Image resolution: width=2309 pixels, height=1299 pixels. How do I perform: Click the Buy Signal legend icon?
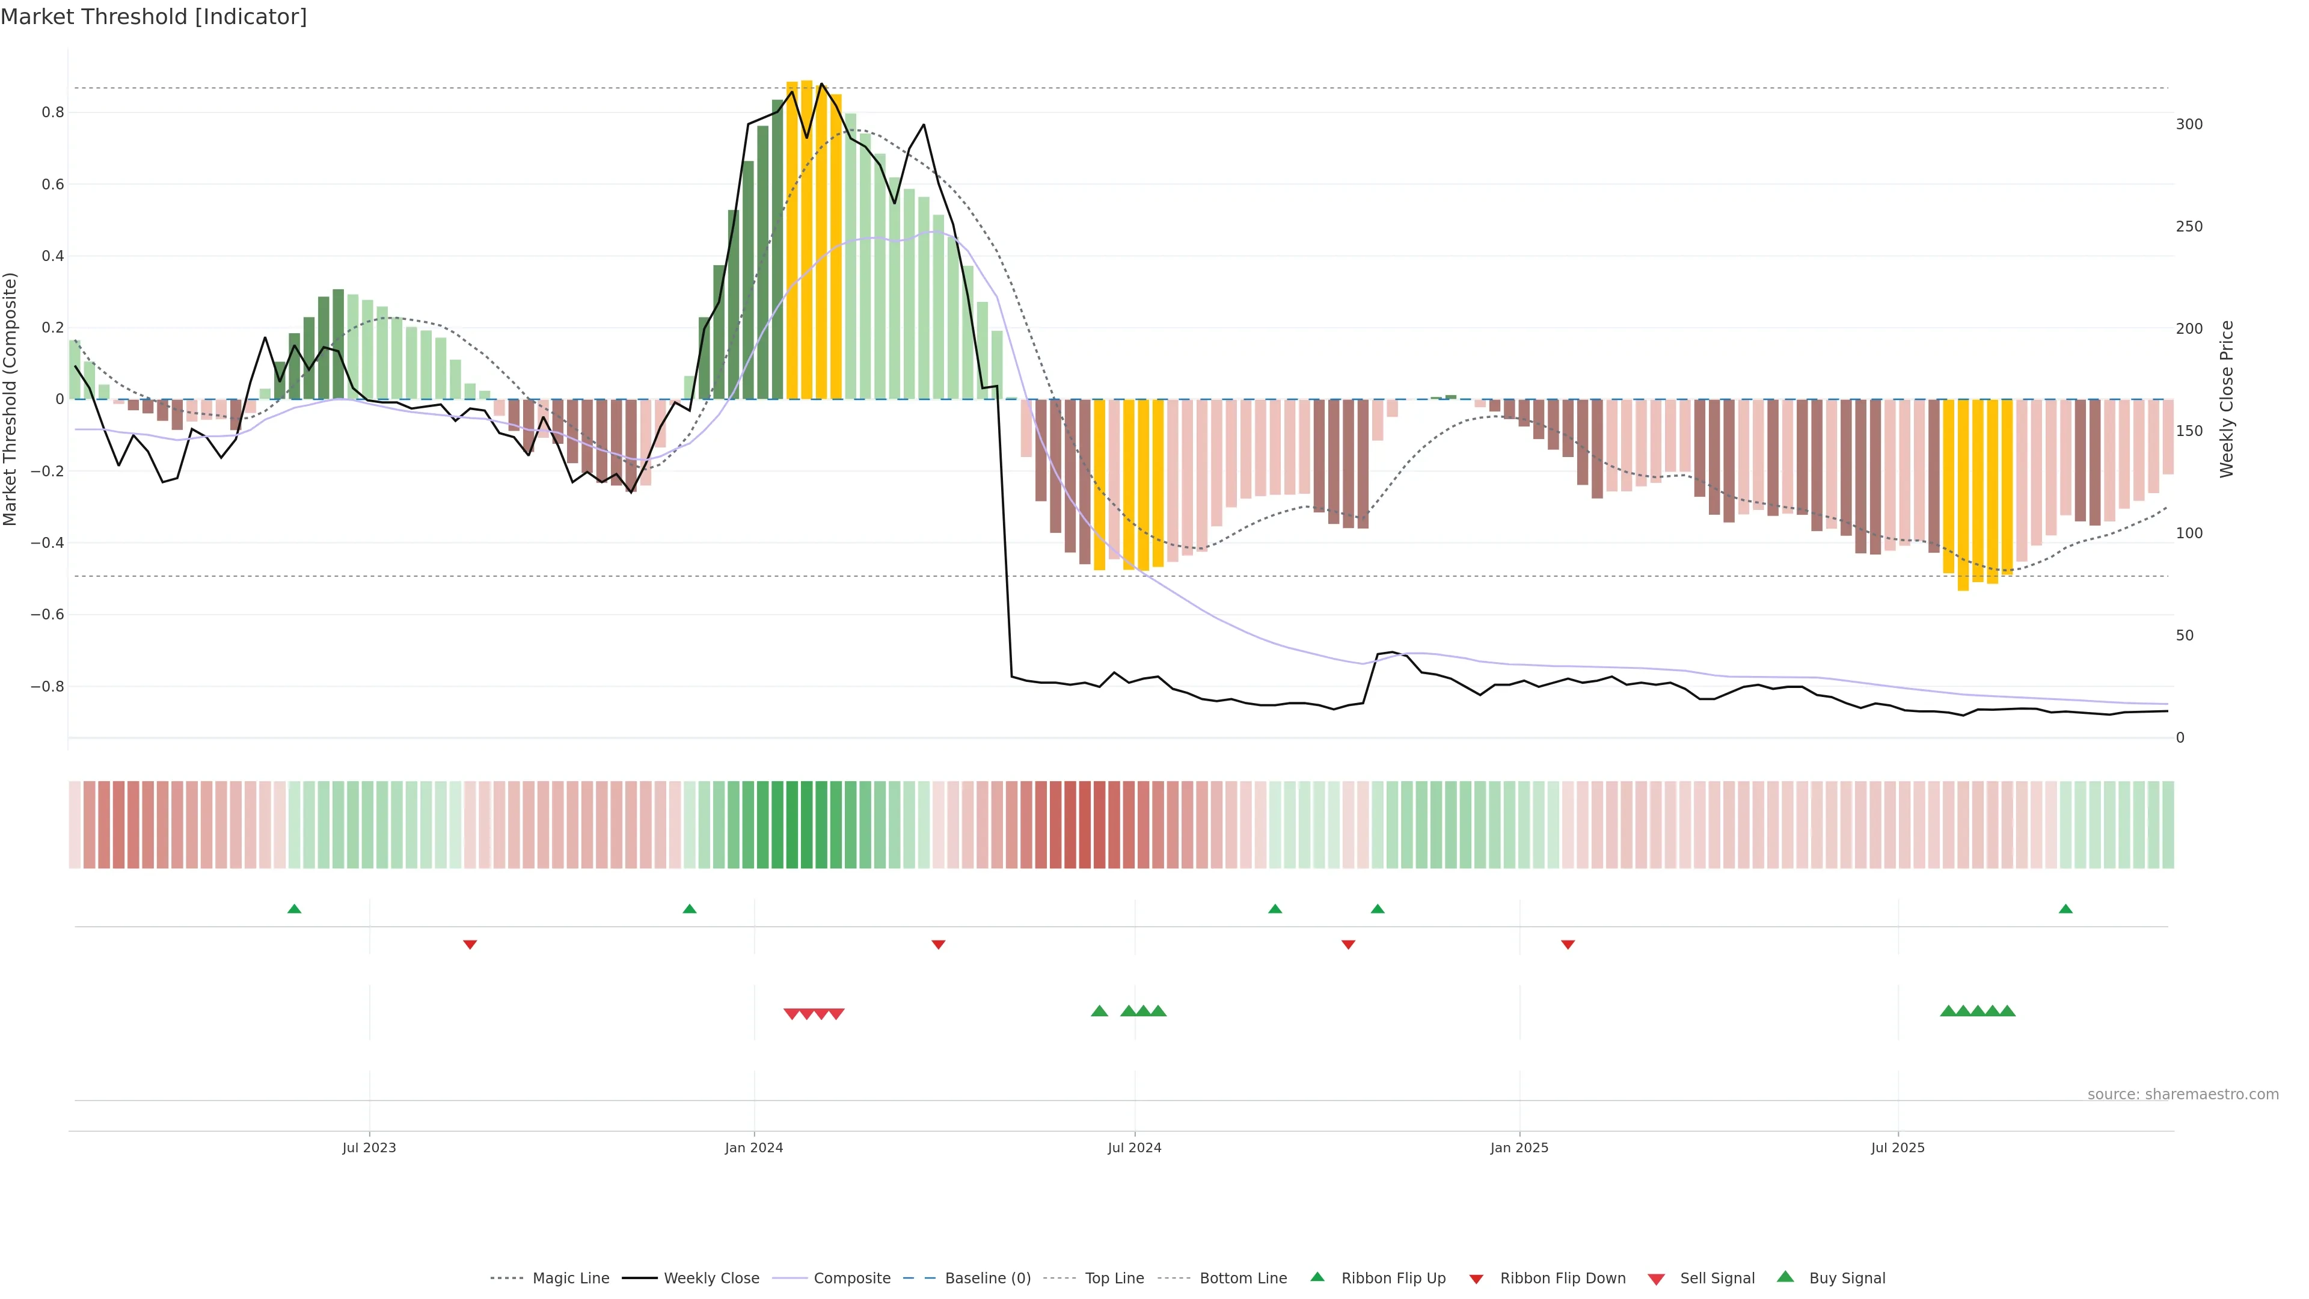tap(1785, 1277)
